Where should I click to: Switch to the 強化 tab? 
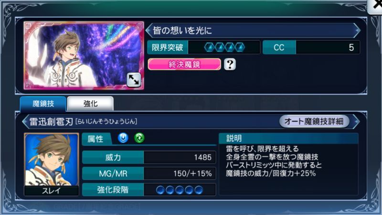pyautogui.click(x=90, y=104)
